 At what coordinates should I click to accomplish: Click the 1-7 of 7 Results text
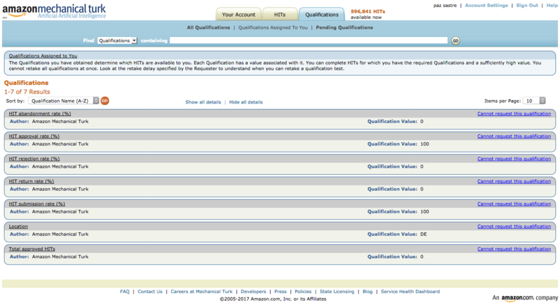27,92
